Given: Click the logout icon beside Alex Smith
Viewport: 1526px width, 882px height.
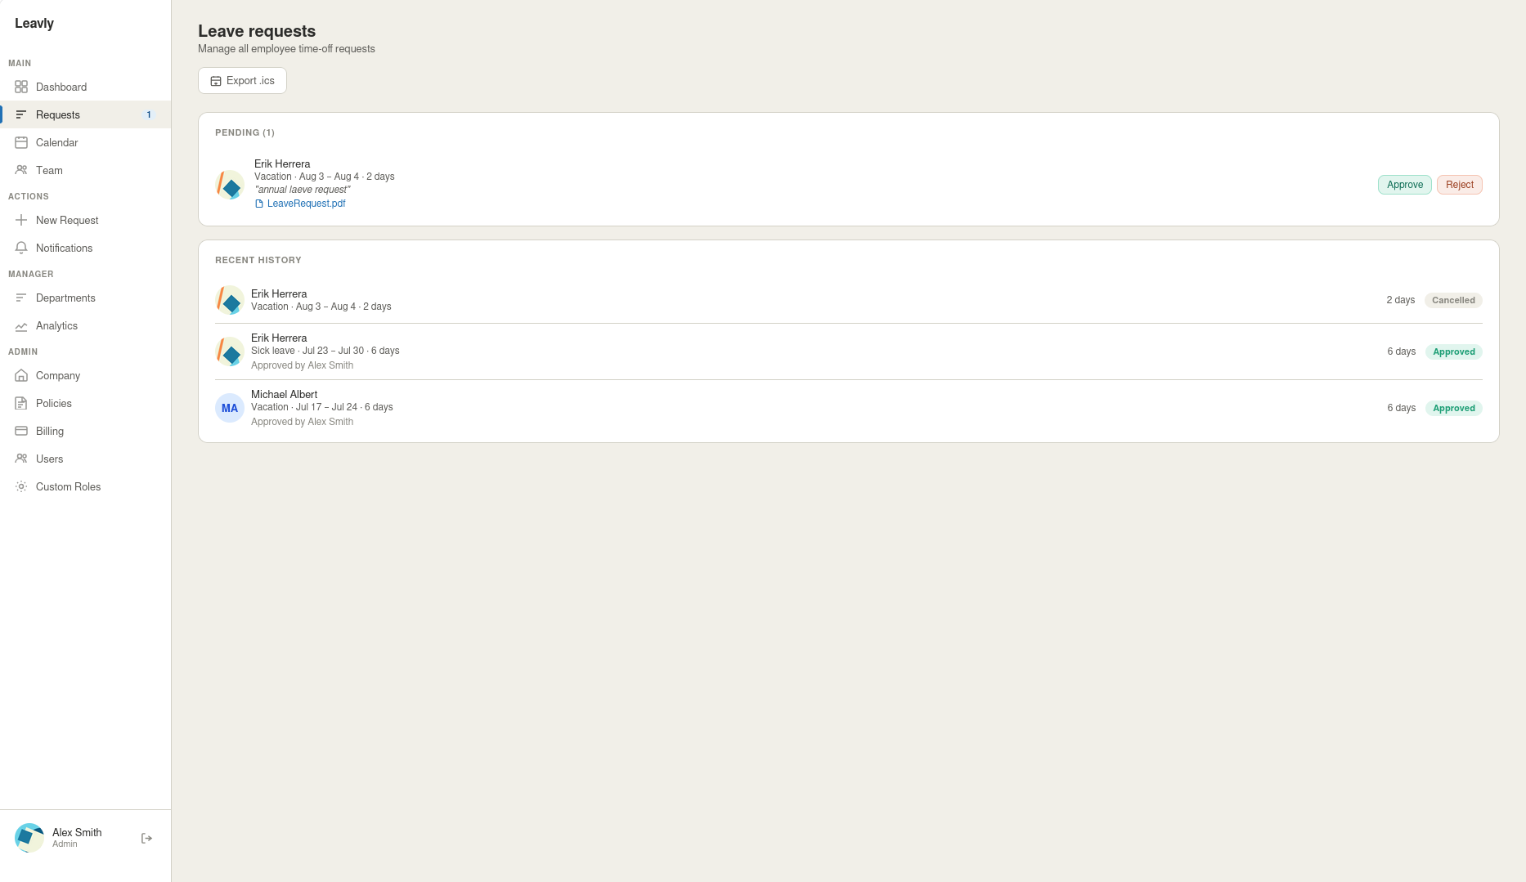Looking at the screenshot, I should coord(147,838).
